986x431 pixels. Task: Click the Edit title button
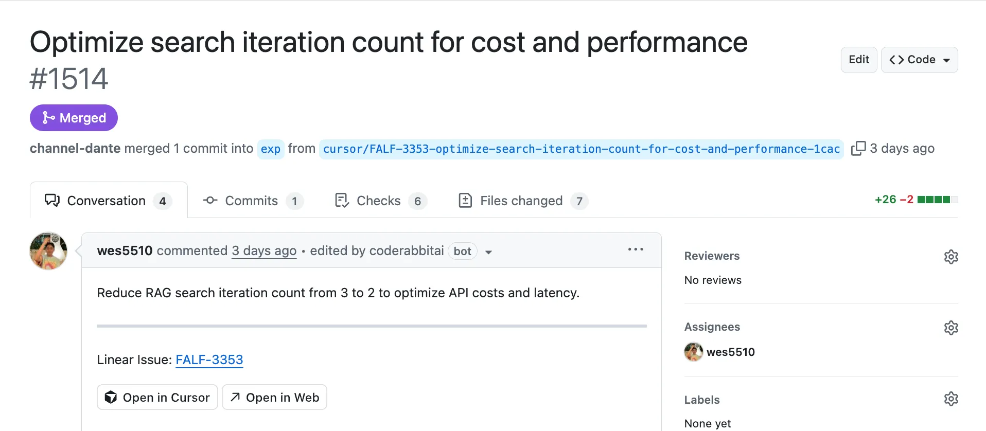(858, 60)
